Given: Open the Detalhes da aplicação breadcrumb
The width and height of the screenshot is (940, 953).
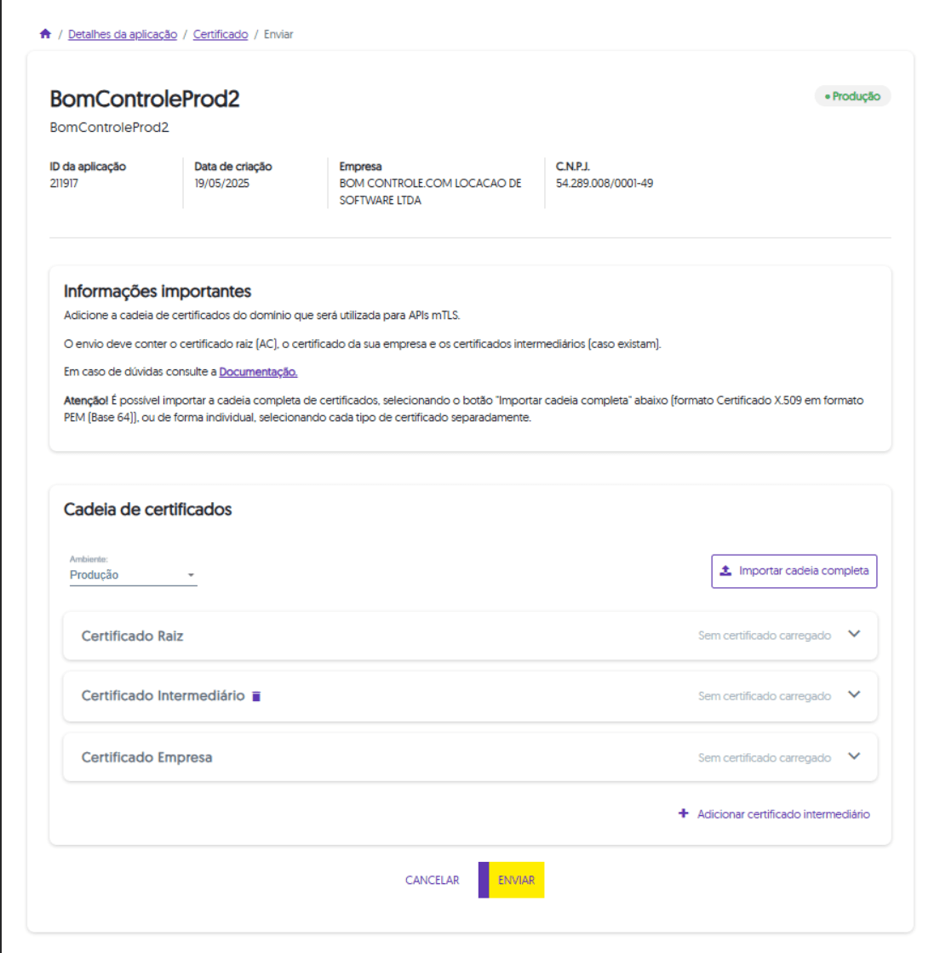Looking at the screenshot, I should click(123, 35).
